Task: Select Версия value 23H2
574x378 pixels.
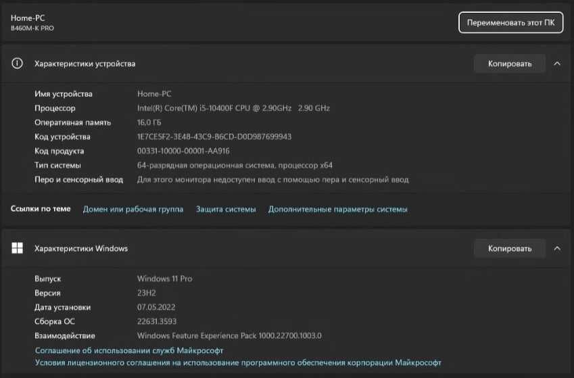Action: click(147, 293)
